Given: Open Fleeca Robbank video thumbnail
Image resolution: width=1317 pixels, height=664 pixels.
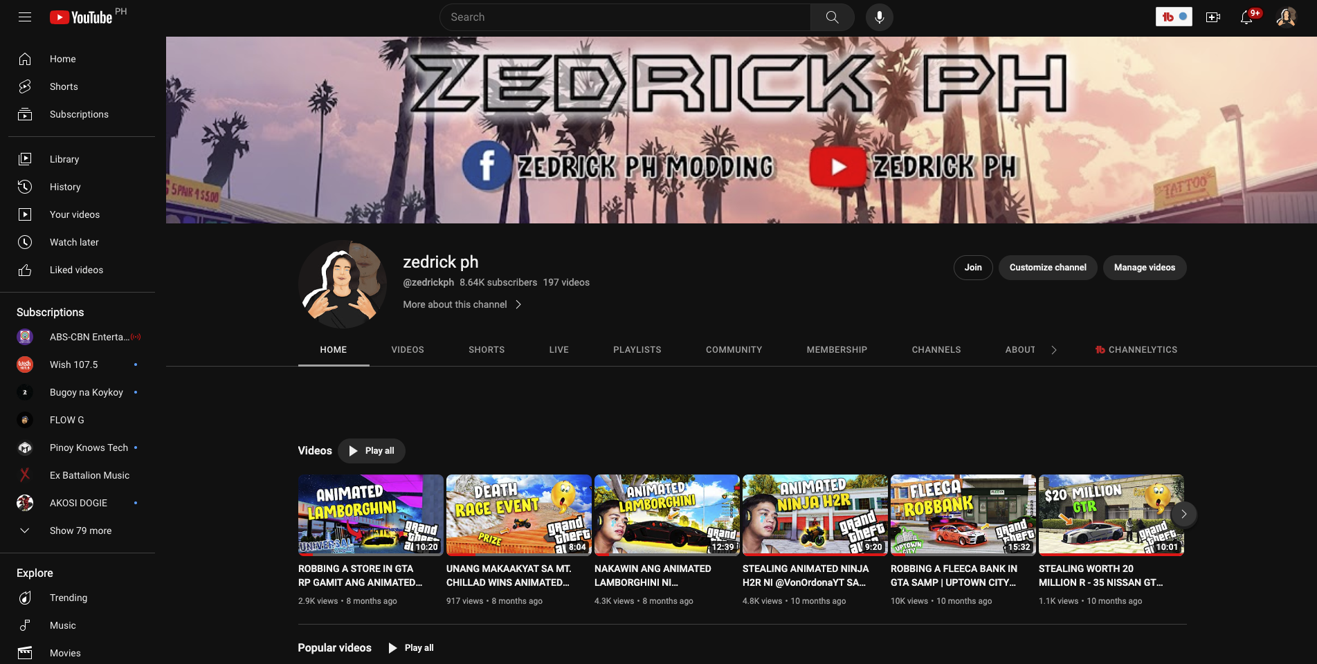Looking at the screenshot, I should click(x=963, y=515).
